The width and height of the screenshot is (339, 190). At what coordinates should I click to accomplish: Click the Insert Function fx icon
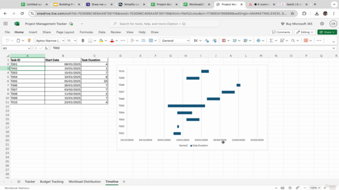coord(46,48)
